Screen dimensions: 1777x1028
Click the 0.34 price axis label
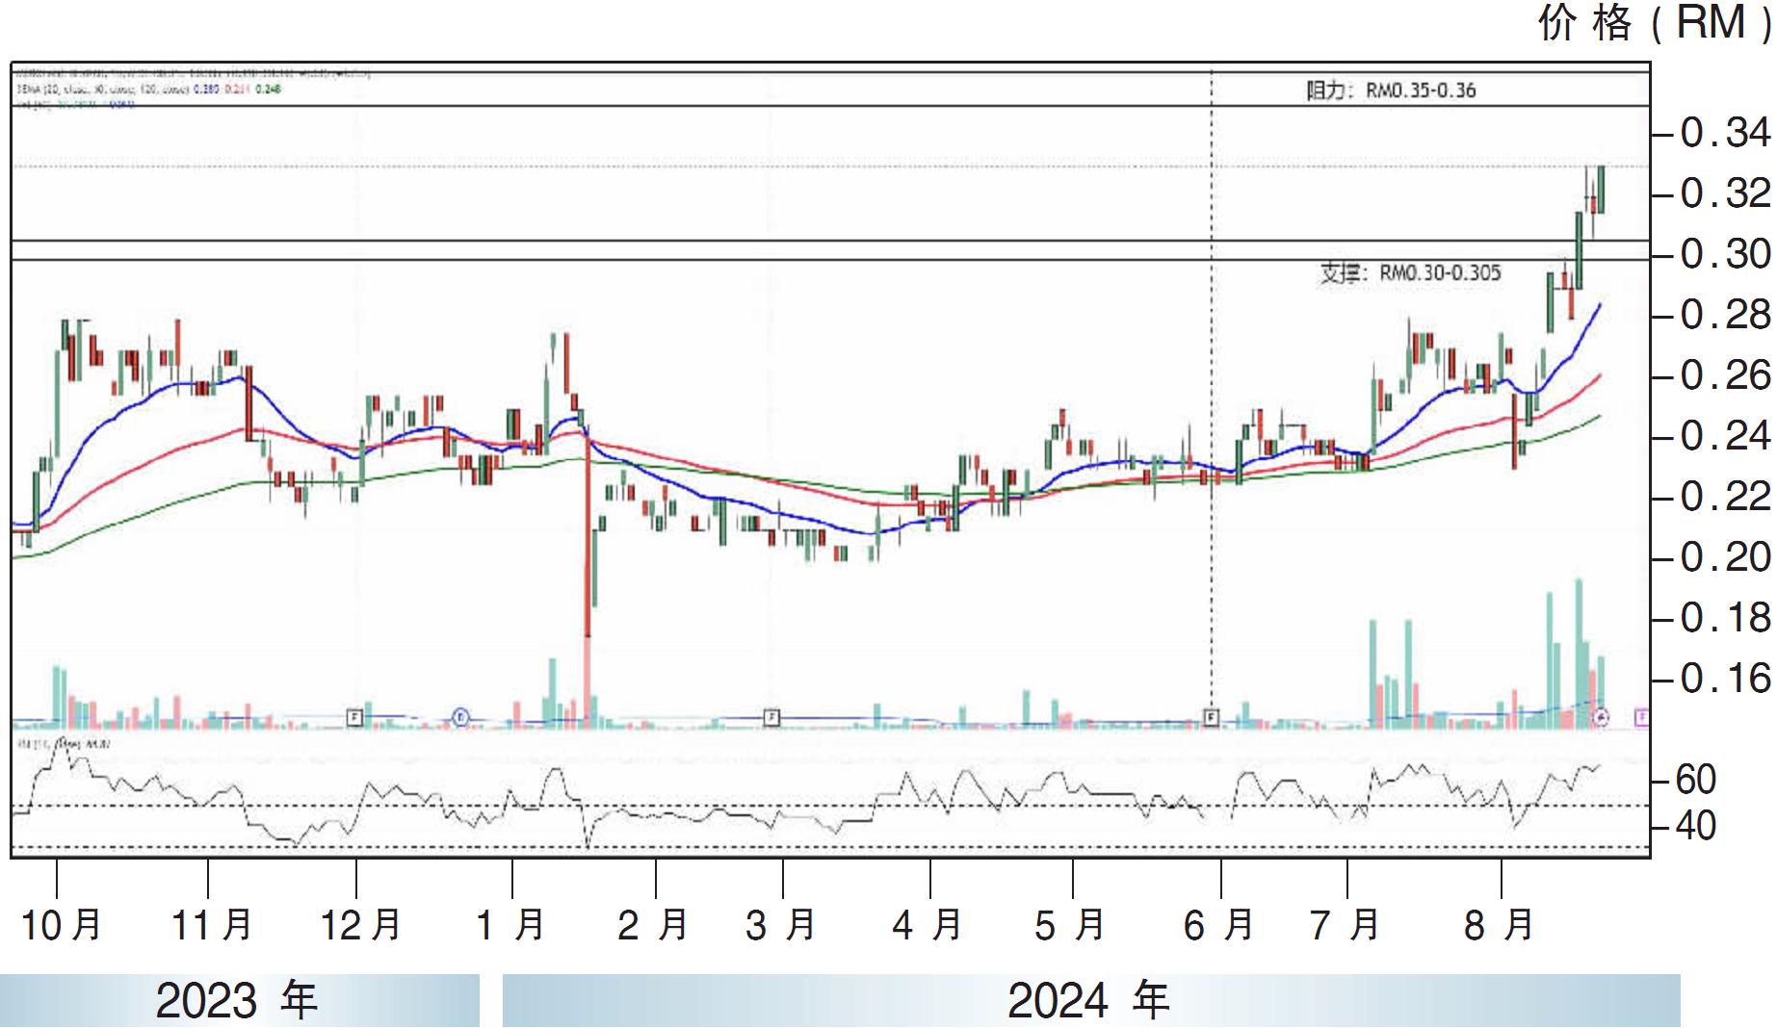pyautogui.click(x=1724, y=133)
